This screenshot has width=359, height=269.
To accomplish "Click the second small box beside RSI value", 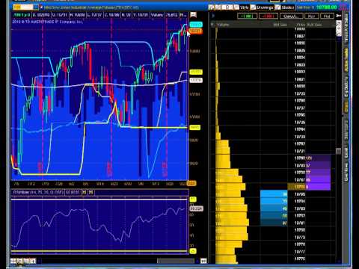I will (x=91, y=192).
